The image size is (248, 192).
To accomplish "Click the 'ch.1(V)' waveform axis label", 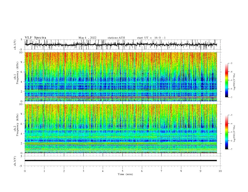I will [15, 45].
